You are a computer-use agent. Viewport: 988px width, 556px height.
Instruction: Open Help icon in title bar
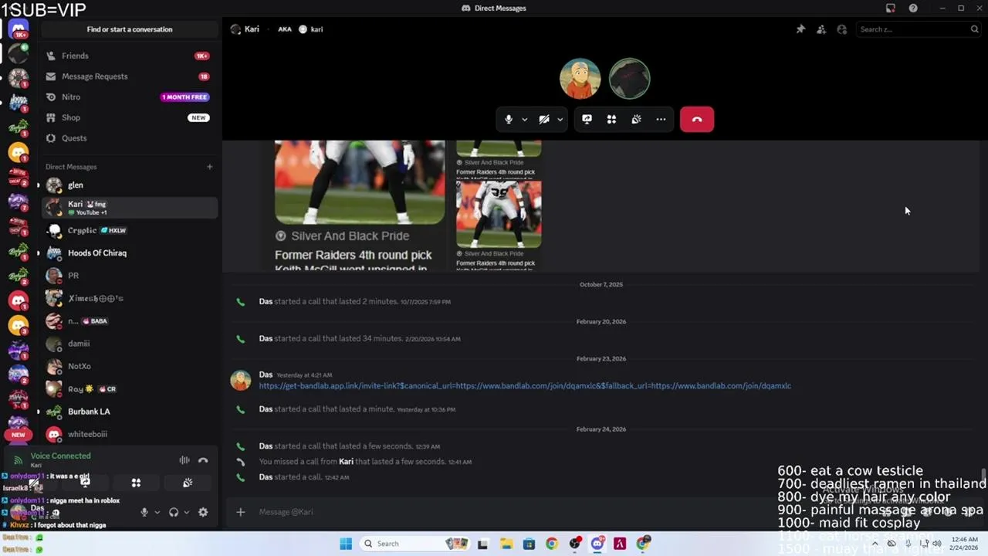[913, 8]
